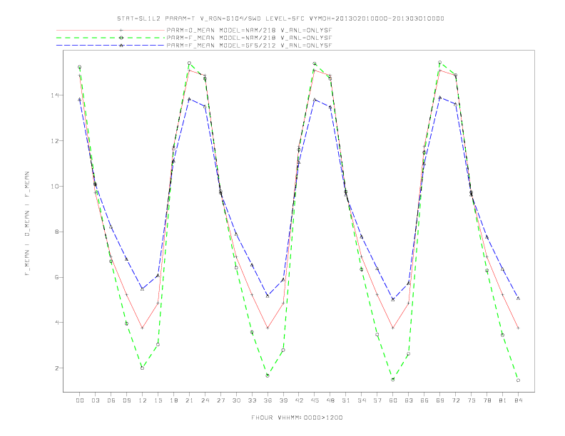Click x-axis tick label 54
565x436 pixels.
pyautogui.click(x=362, y=400)
